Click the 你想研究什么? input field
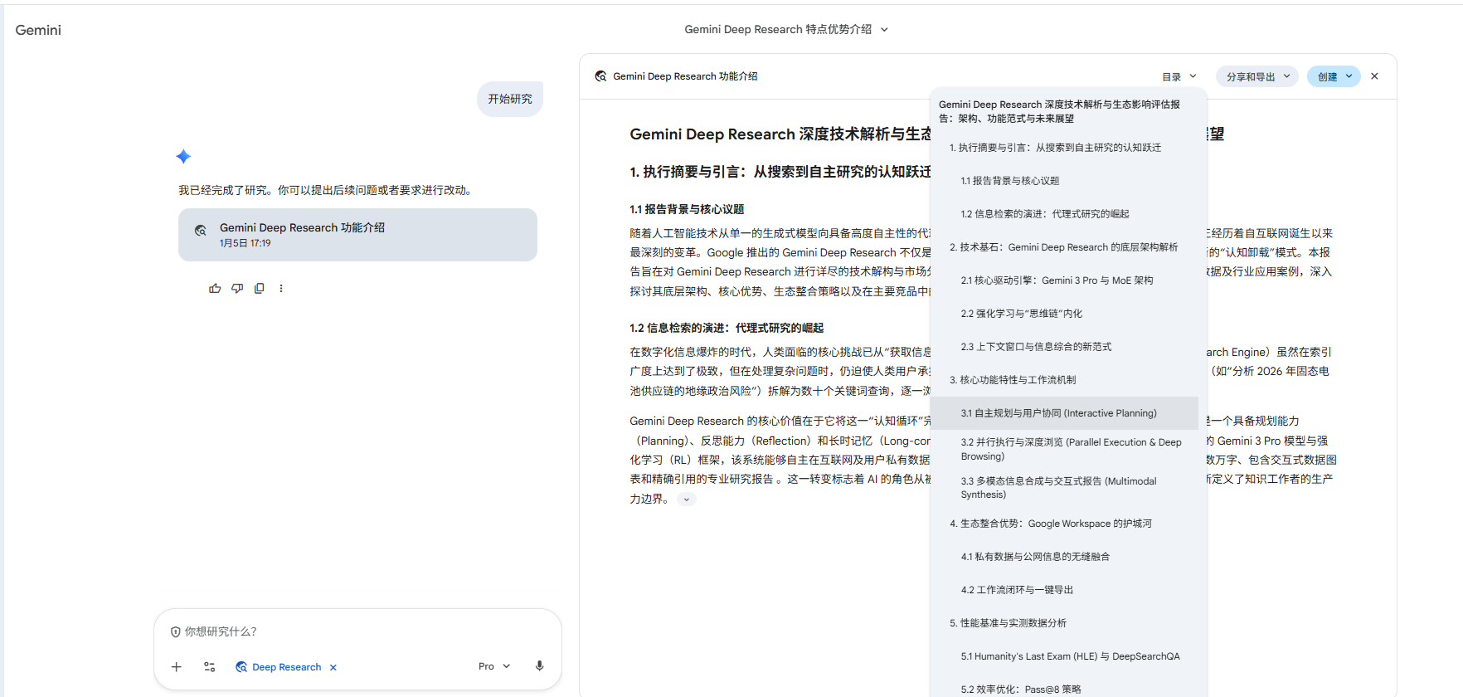 (x=357, y=631)
